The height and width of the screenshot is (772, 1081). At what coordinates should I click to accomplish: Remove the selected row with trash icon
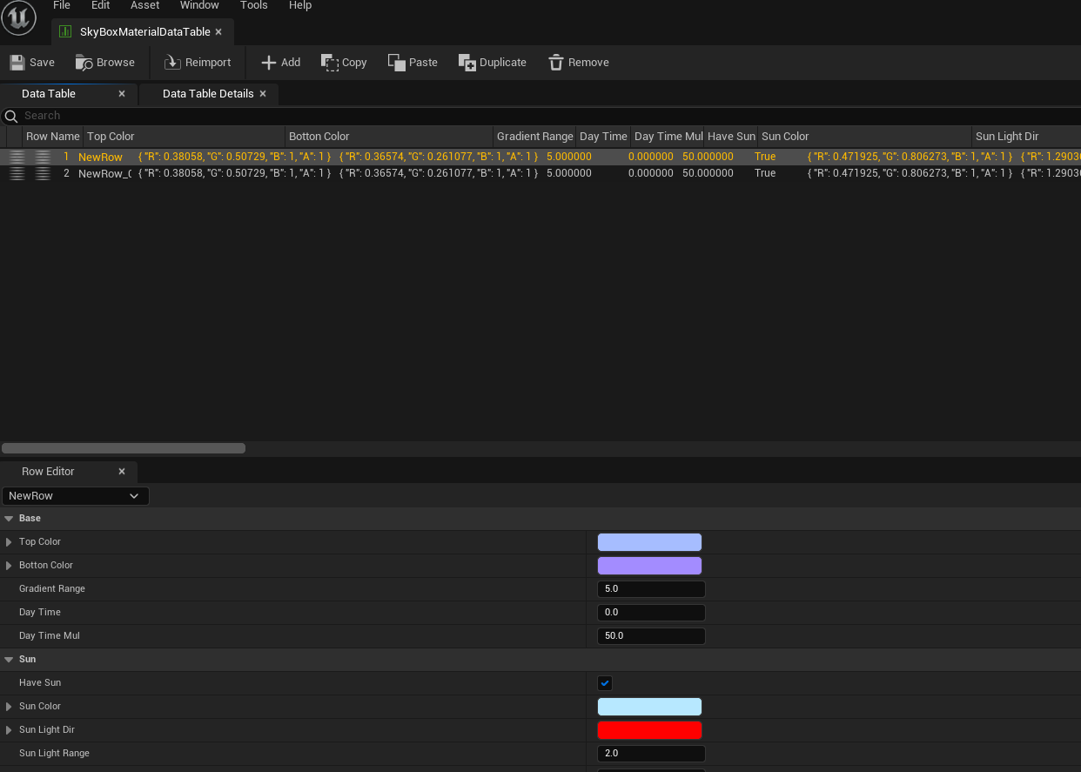click(556, 63)
